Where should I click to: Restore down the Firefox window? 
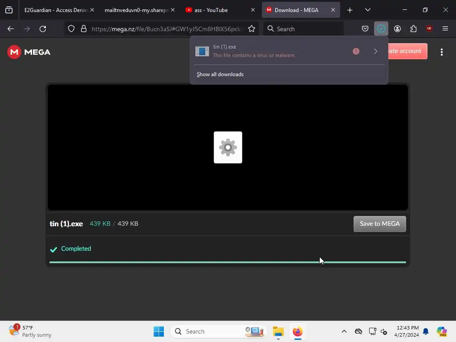click(x=425, y=10)
